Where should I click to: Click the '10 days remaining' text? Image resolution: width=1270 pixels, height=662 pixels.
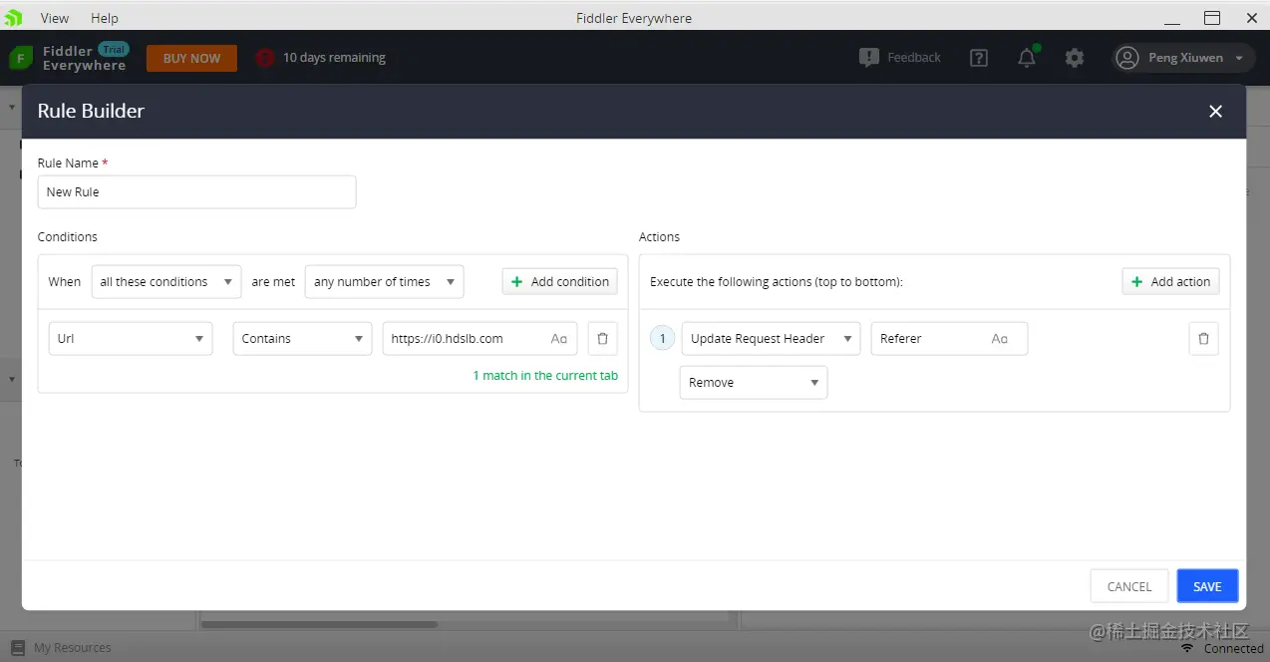[x=334, y=58]
